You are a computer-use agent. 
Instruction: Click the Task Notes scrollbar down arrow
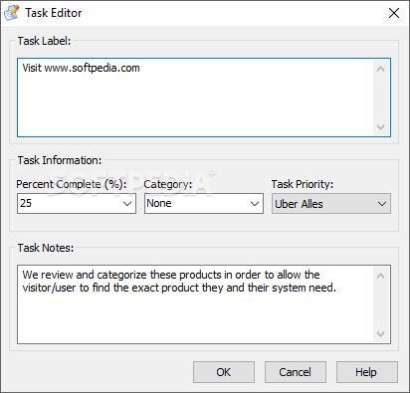[x=381, y=334]
